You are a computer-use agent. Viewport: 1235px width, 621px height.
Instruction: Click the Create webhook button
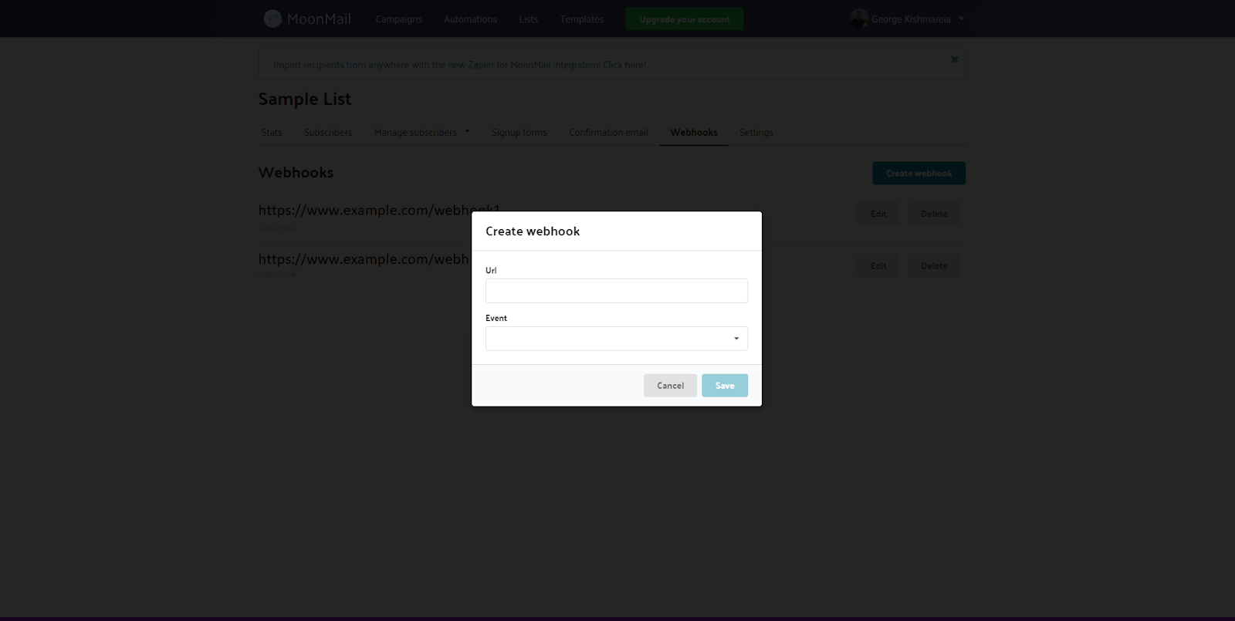(x=919, y=174)
